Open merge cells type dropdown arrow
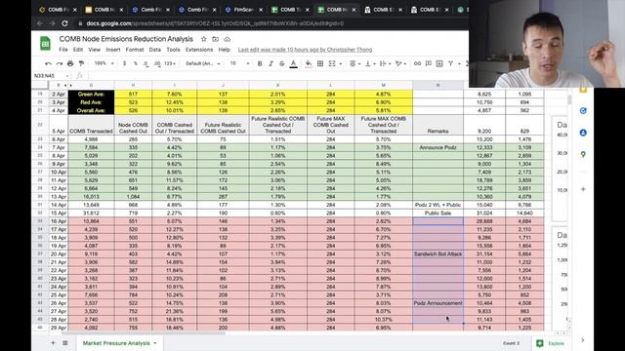This screenshot has height=351, width=625. point(341,63)
